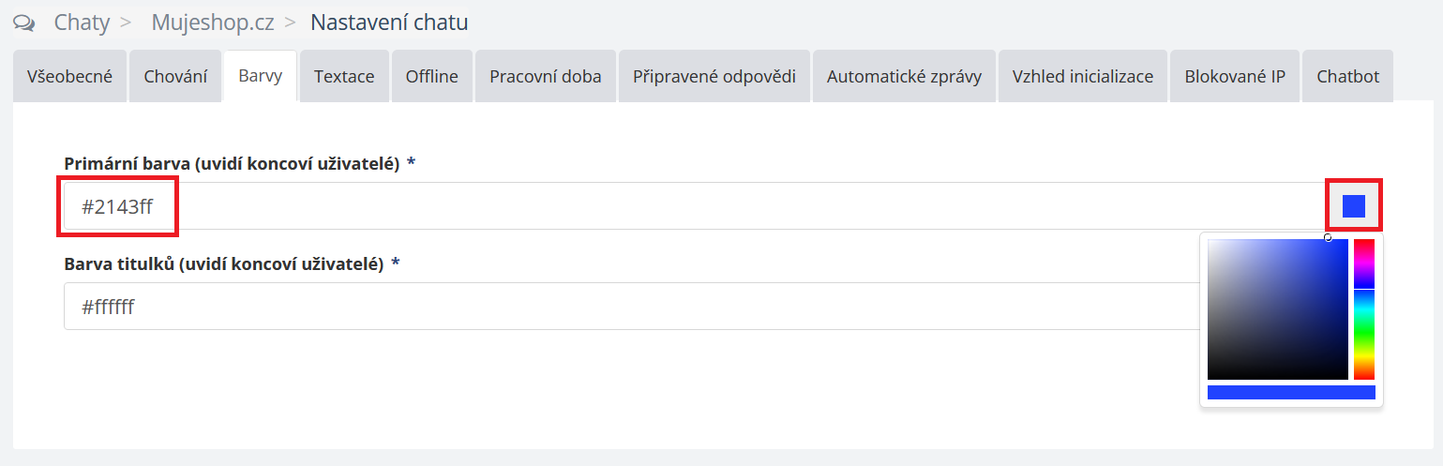Click the title color #ffffff input field
This screenshot has width=1443, height=466.
coord(563,307)
